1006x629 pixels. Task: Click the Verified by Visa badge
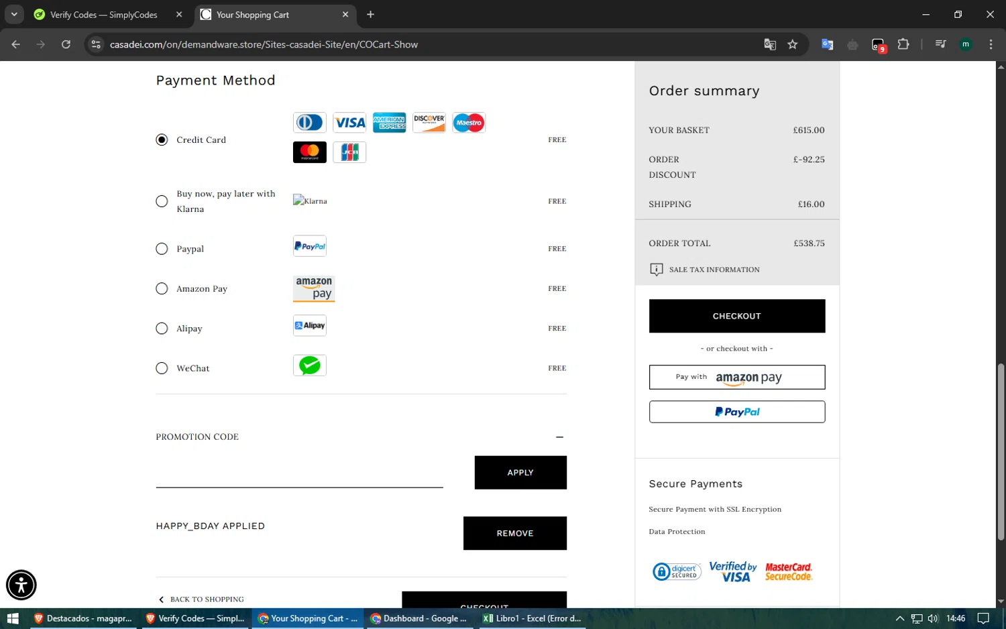pyautogui.click(x=733, y=571)
